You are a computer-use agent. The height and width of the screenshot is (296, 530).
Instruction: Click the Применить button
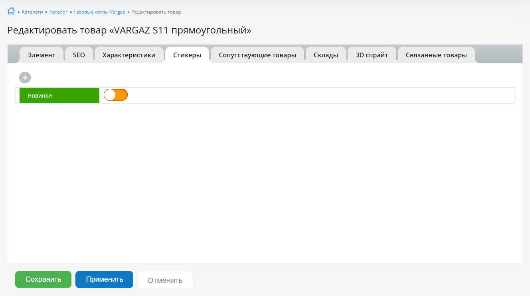[x=104, y=279]
